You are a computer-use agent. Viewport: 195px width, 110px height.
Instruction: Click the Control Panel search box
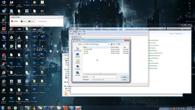(x=179, y=28)
